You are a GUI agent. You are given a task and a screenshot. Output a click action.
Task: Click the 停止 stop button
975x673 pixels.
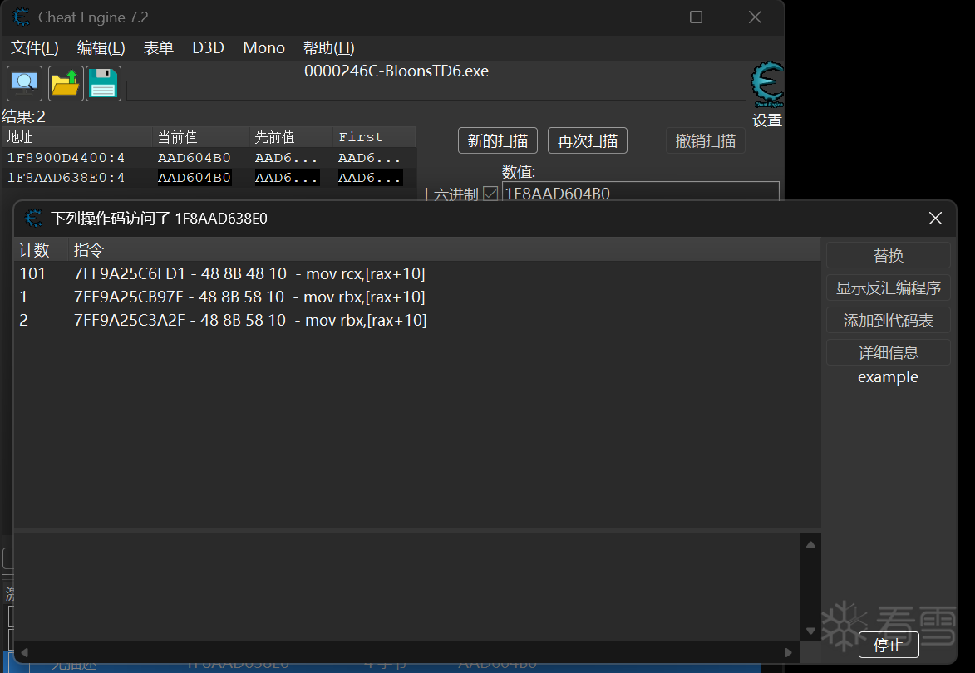click(x=889, y=645)
